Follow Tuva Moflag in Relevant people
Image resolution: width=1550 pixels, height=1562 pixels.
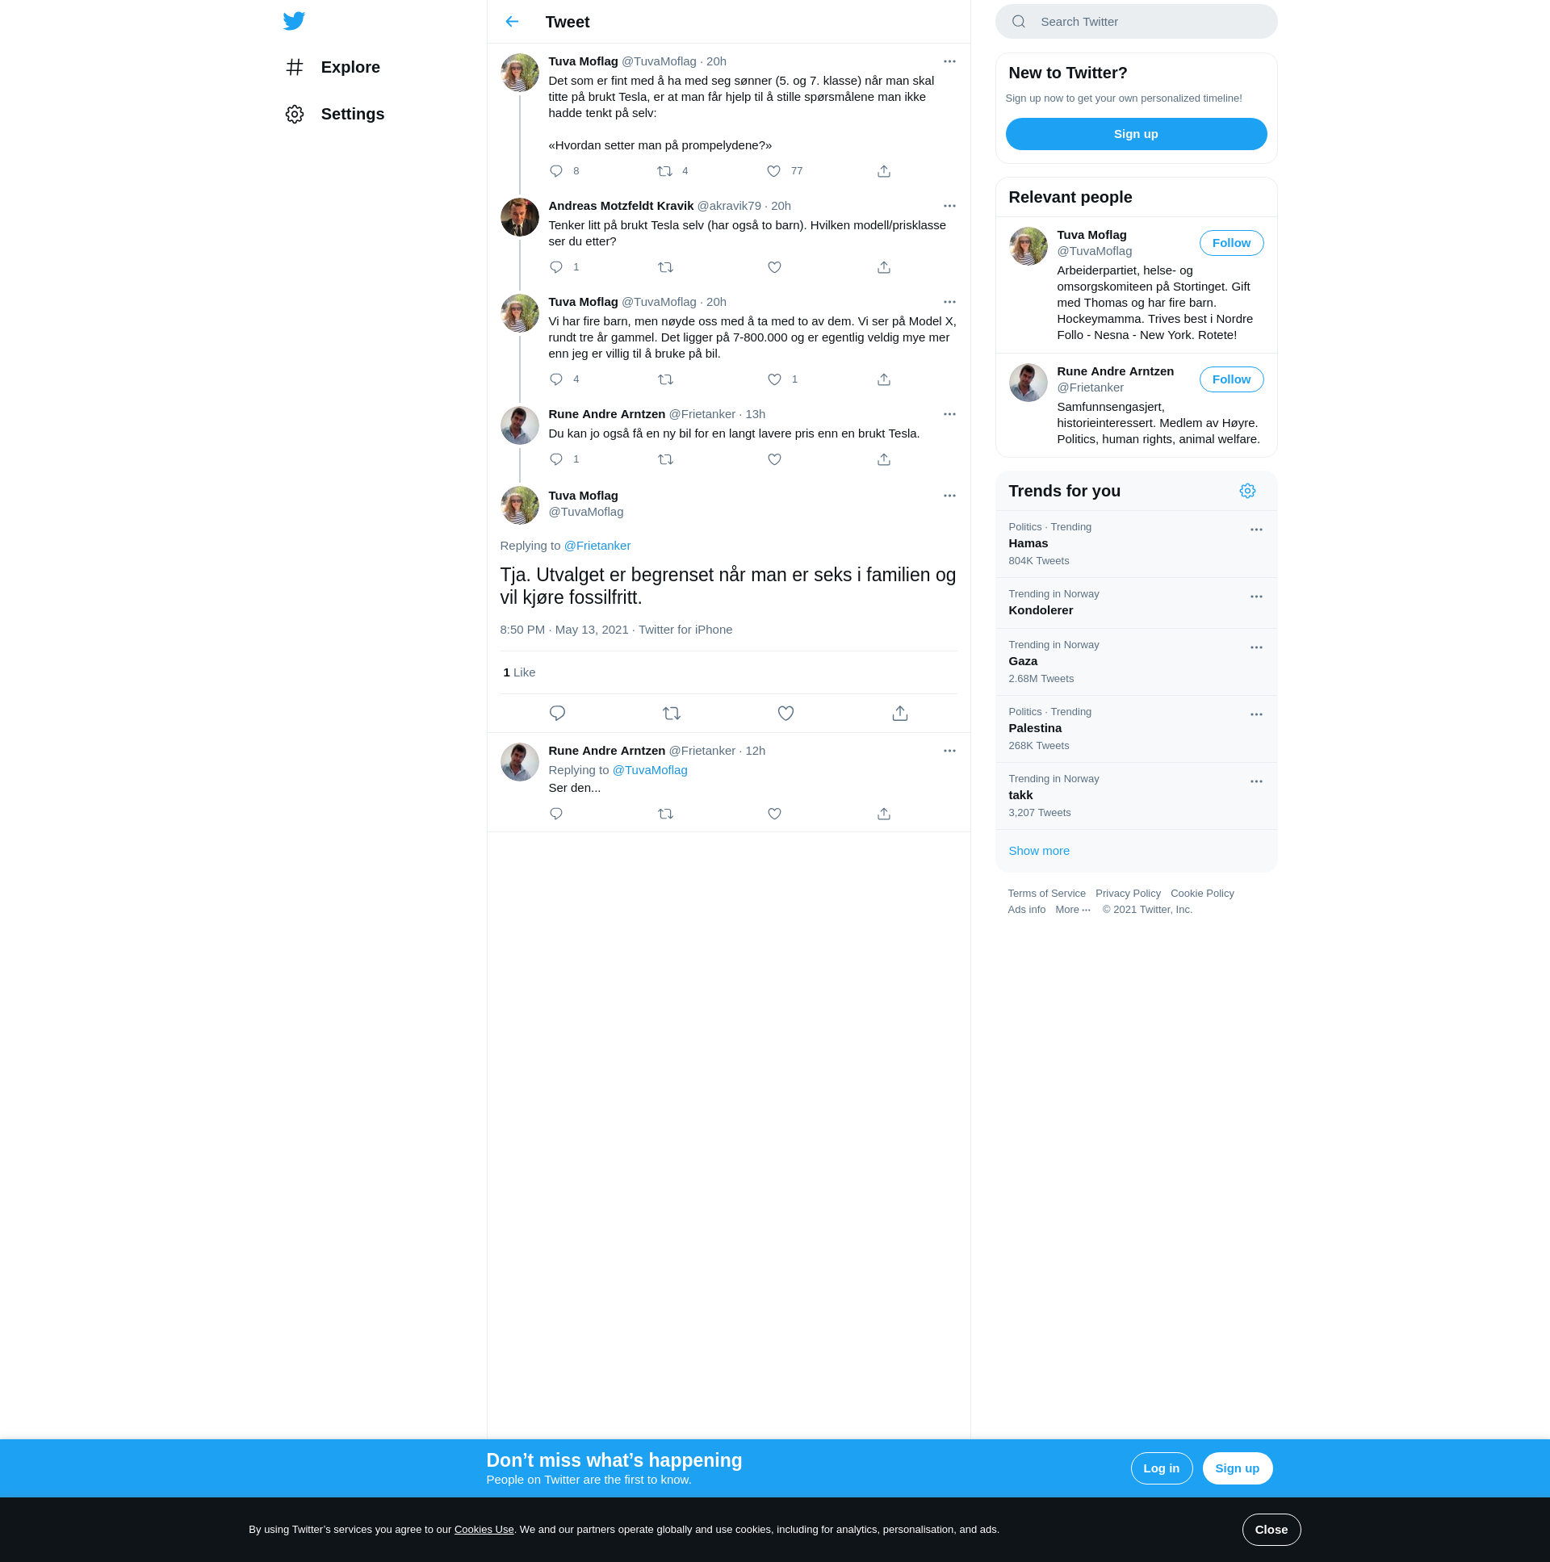coord(1230,243)
